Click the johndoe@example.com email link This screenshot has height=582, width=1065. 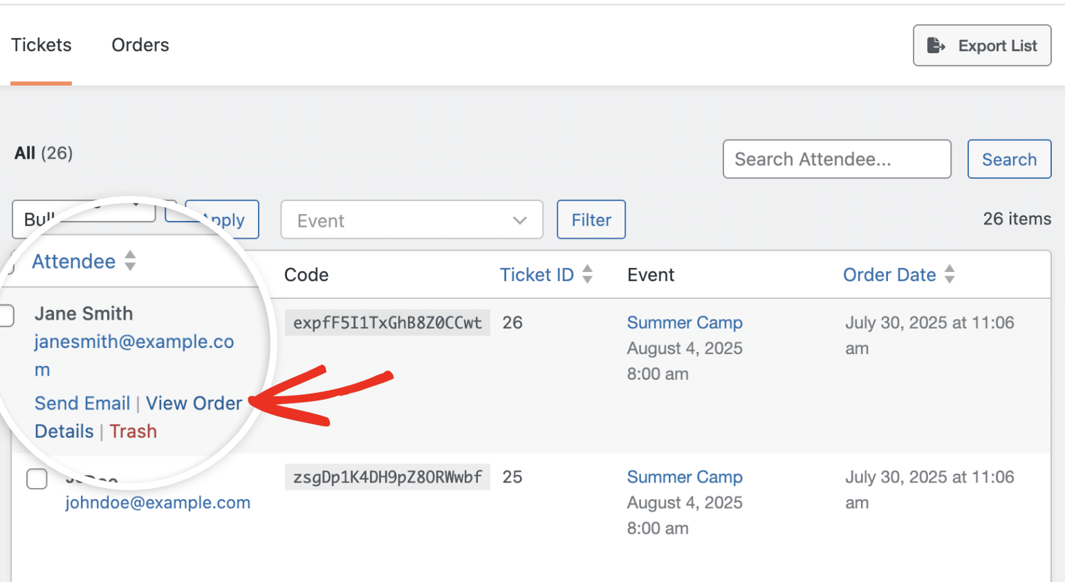pos(158,503)
